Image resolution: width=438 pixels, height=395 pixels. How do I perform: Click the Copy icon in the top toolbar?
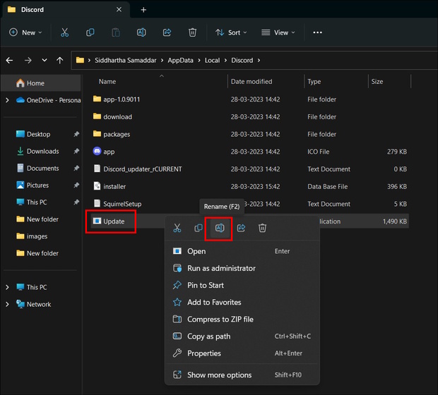(x=90, y=32)
